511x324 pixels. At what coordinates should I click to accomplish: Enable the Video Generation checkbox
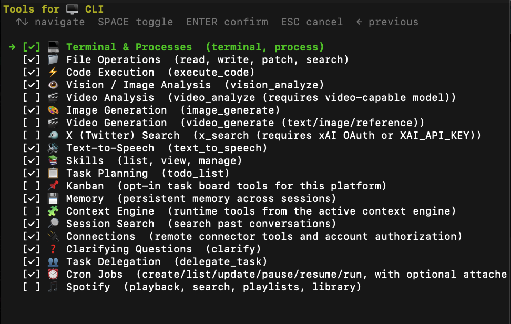[32, 123]
